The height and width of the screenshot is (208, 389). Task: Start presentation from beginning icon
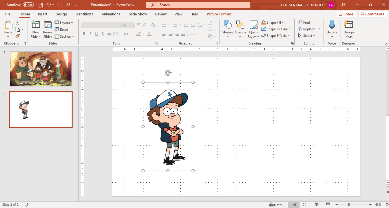(68, 5)
